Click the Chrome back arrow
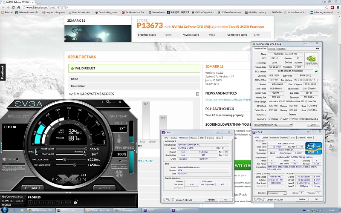The image size is (341, 213). coord(3,7)
